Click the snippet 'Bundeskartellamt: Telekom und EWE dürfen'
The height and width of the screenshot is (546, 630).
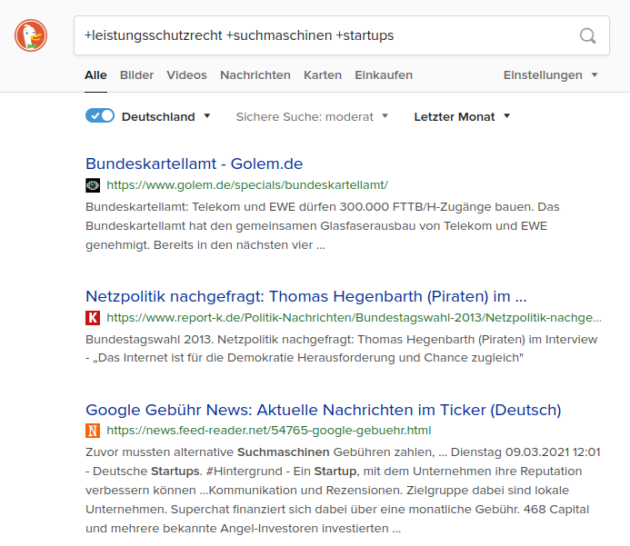(211, 207)
